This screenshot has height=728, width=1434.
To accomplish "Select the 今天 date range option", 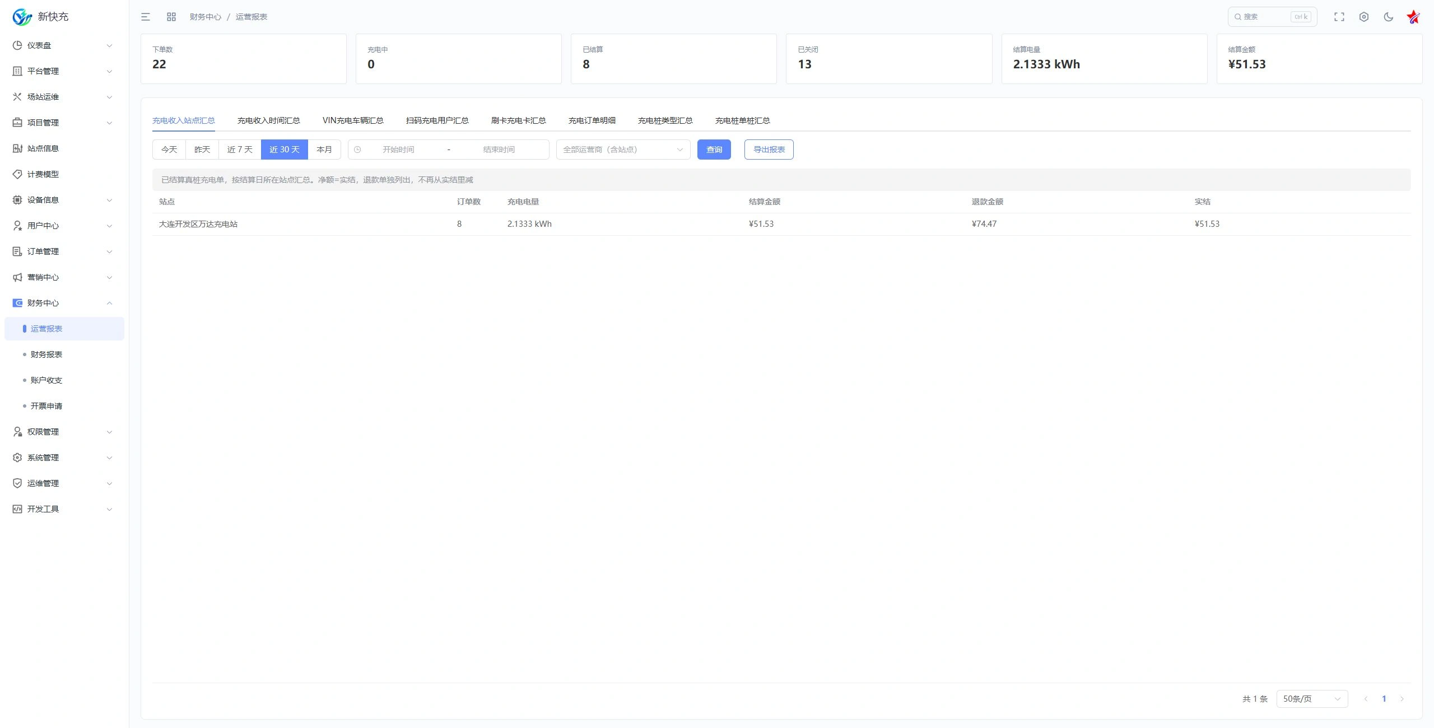I will coord(169,150).
